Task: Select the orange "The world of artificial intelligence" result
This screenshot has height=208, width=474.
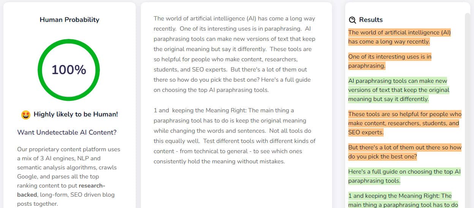Action: 399,37
